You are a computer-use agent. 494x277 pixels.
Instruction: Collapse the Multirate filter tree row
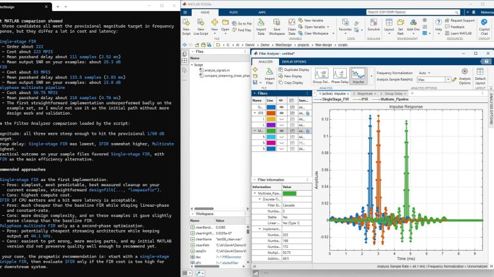255,131
